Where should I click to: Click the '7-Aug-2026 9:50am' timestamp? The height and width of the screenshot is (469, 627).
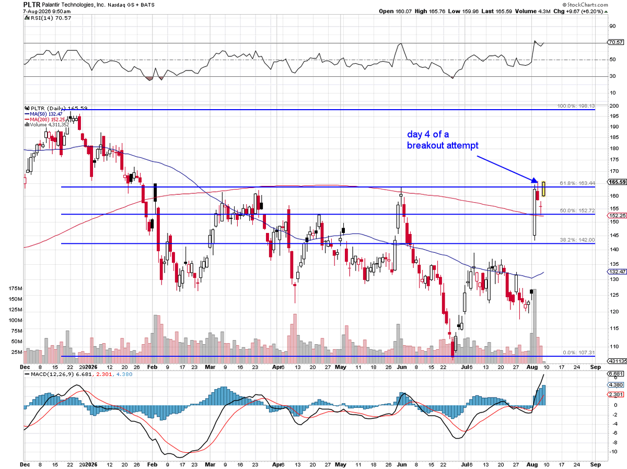point(48,11)
